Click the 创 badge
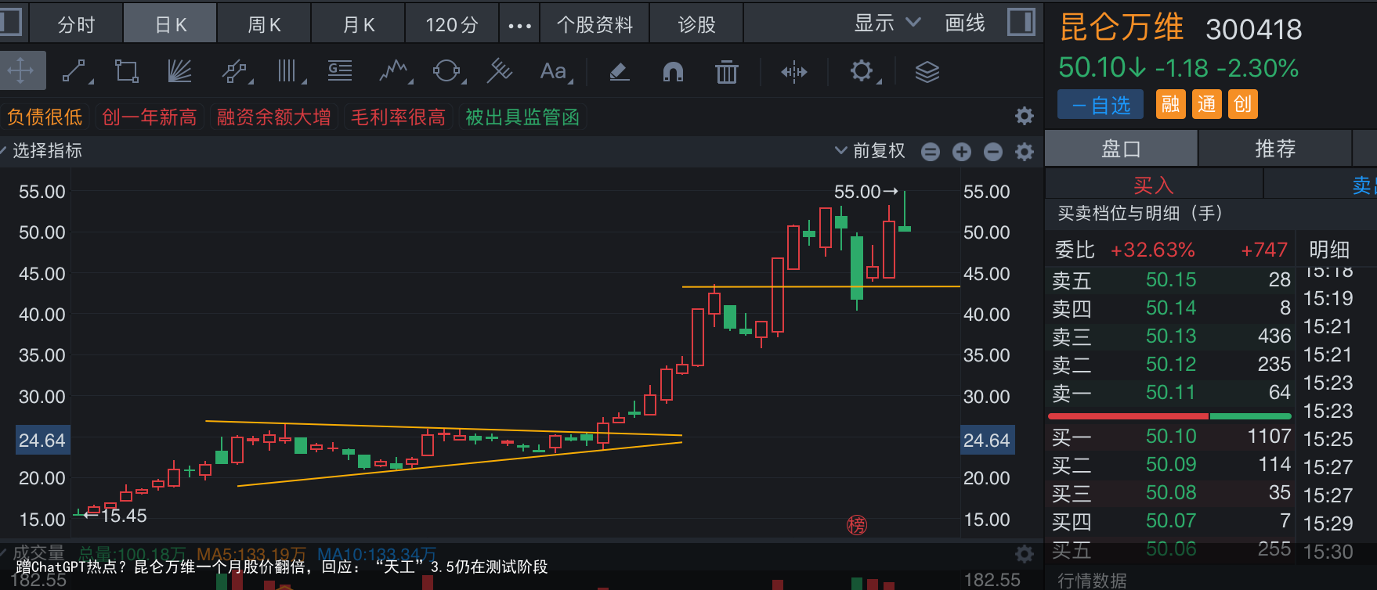 click(1243, 104)
